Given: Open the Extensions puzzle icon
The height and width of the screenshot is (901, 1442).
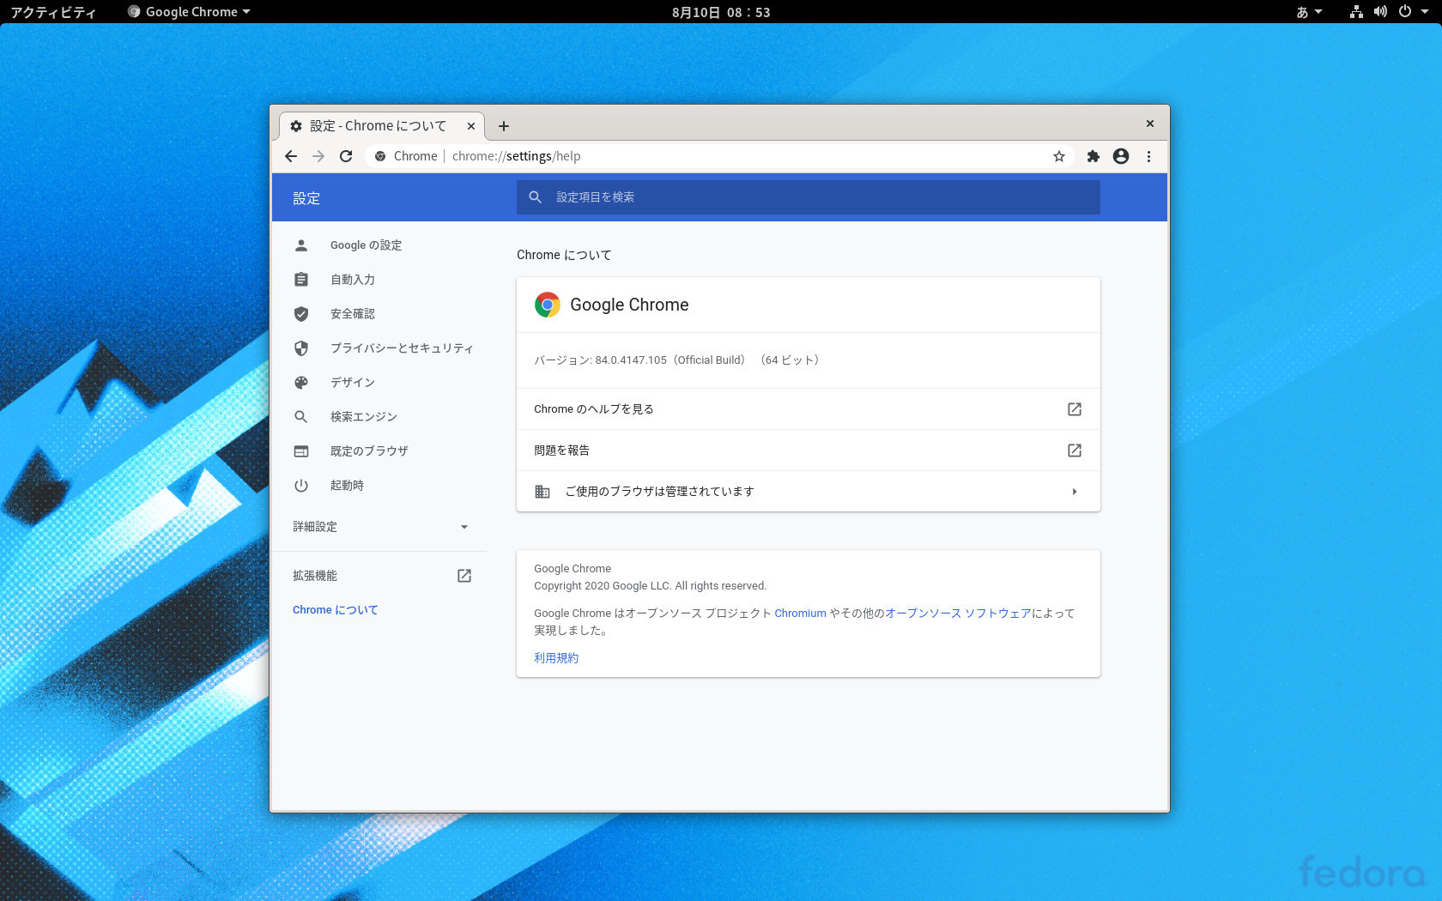Looking at the screenshot, I should click(1093, 156).
